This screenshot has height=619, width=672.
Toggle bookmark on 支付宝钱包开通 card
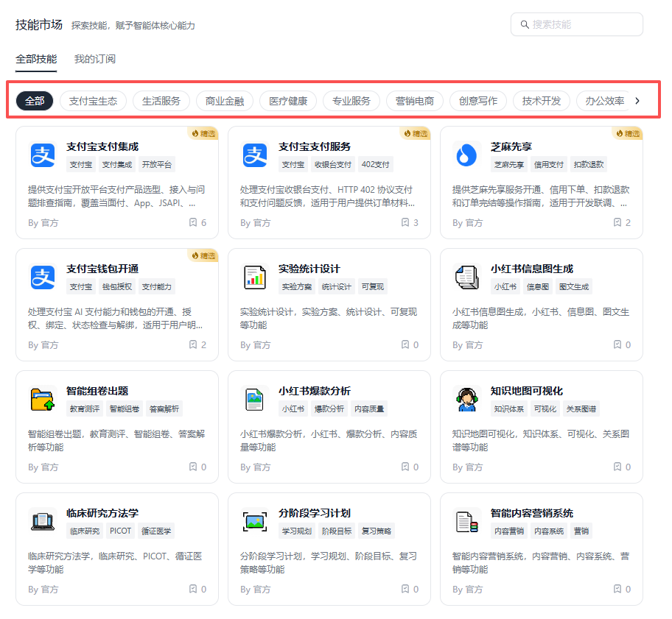coord(193,344)
